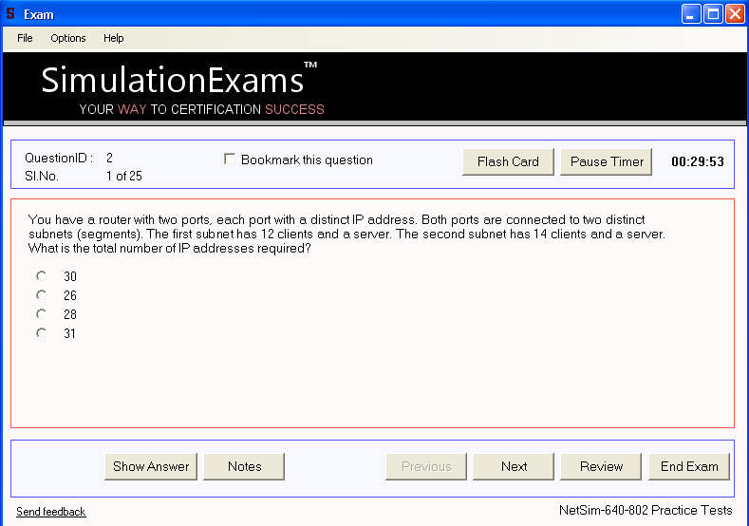The width and height of the screenshot is (749, 526).
Task: Click the Review button
Action: (x=601, y=466)
